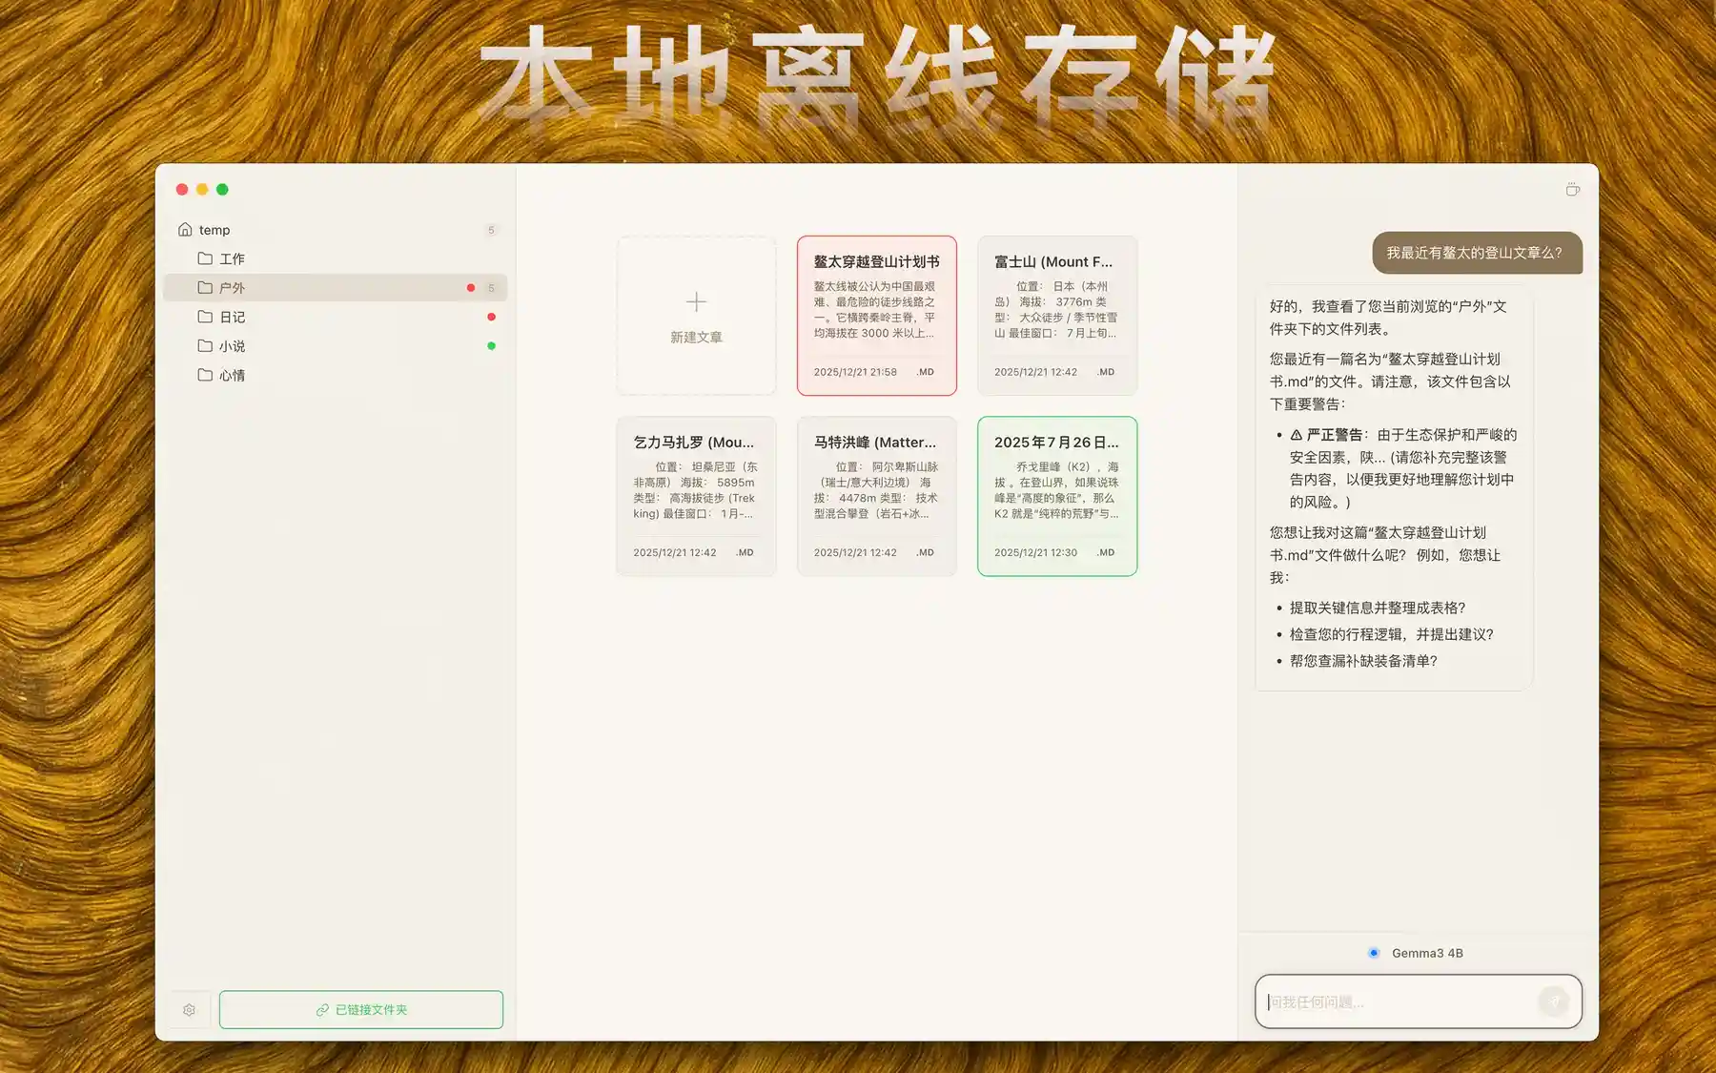The image size is (1716, 1073).
Task: Click the red dot beside 日记 folder
Action: [x=491, y=317]
